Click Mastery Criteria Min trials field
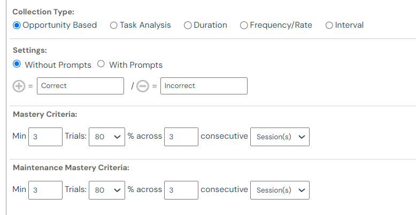Image resolution: width=416 pixels, height=215 pixels. click(45, 137)
